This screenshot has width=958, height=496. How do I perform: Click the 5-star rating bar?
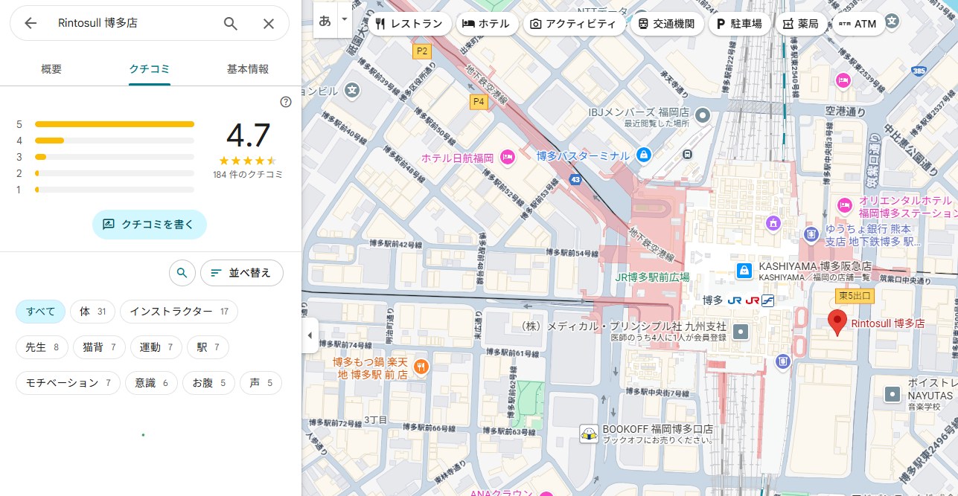point(115,124)
